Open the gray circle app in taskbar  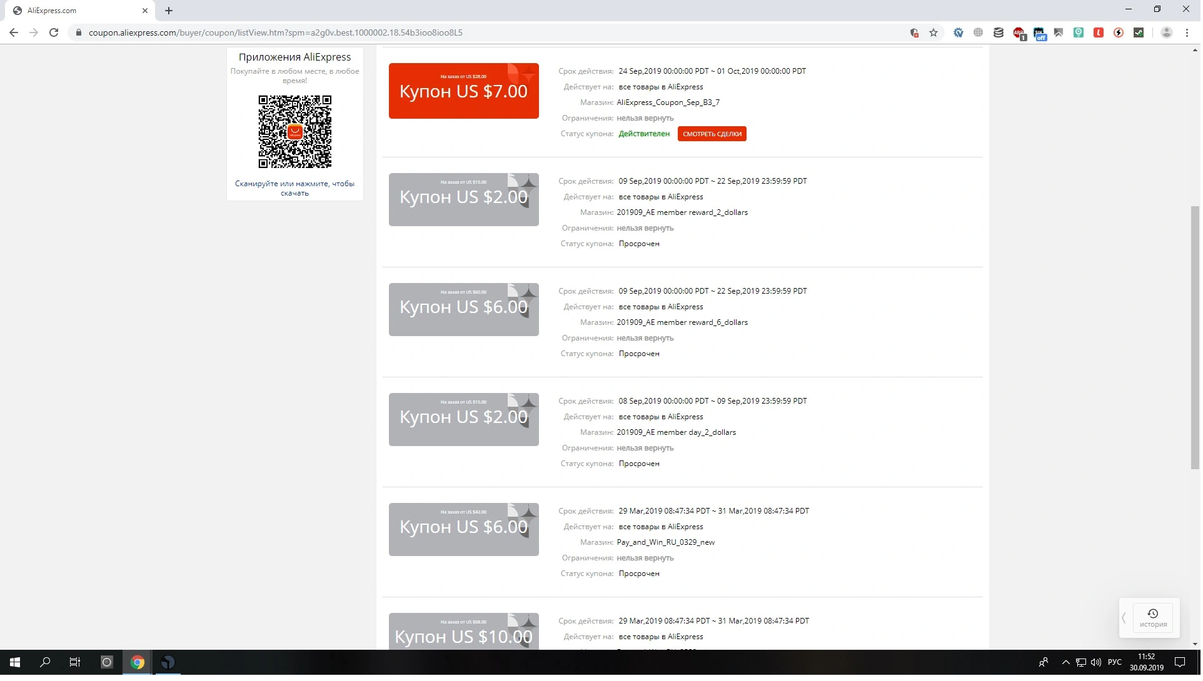click(106, 662)
